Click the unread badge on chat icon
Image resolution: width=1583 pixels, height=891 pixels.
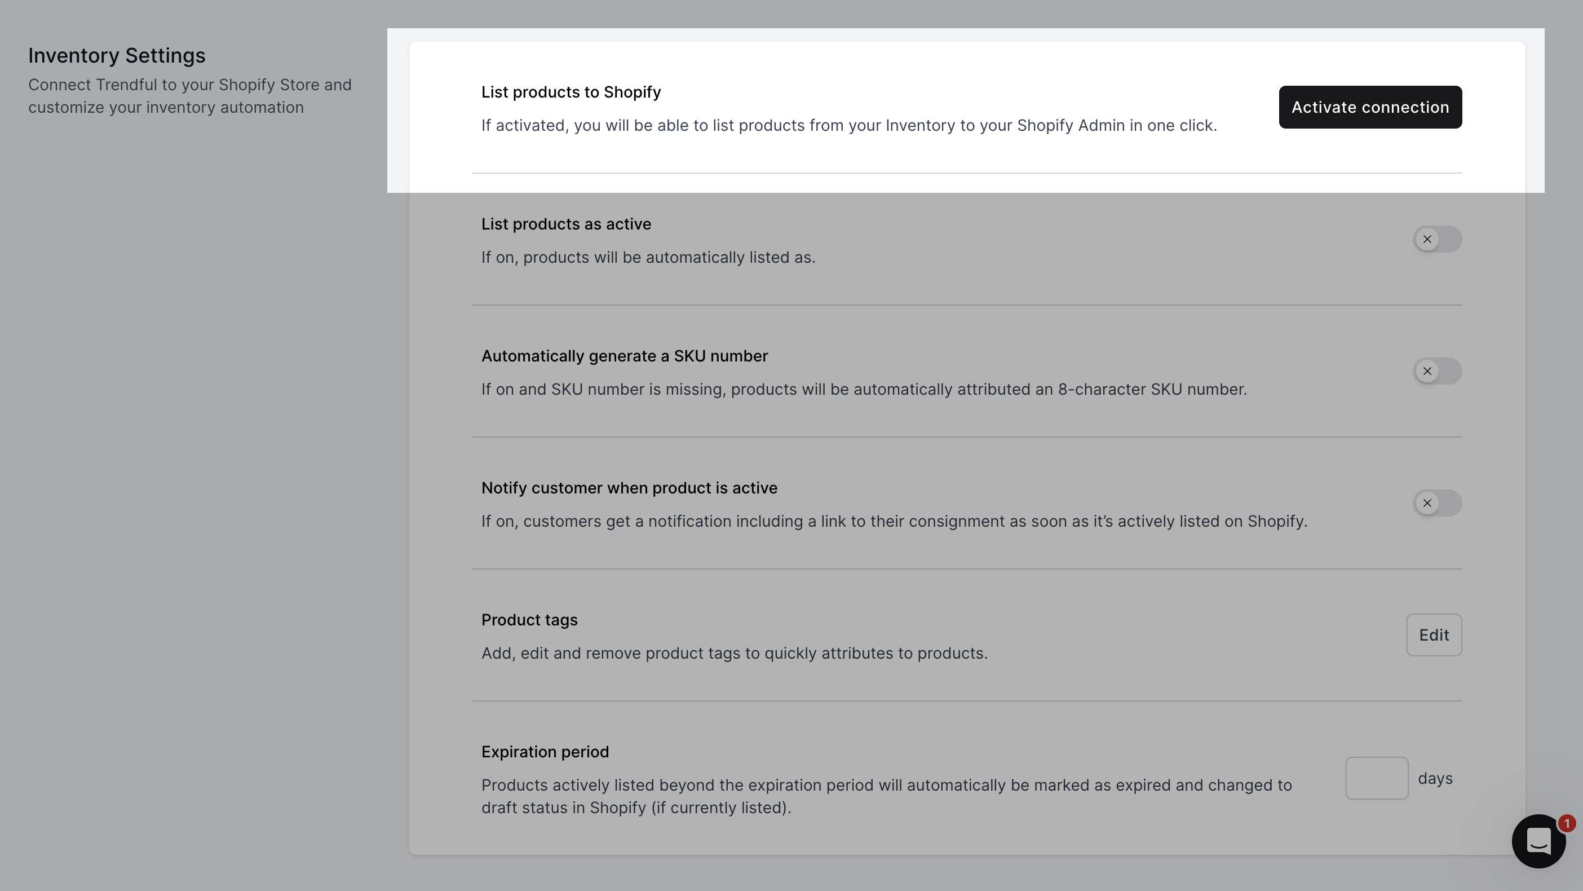[1567, 823]
